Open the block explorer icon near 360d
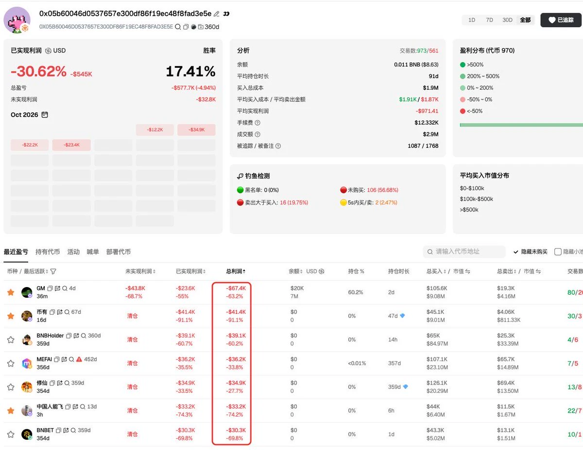This screenshot has width=583, height=450. (x=193, y=27)
